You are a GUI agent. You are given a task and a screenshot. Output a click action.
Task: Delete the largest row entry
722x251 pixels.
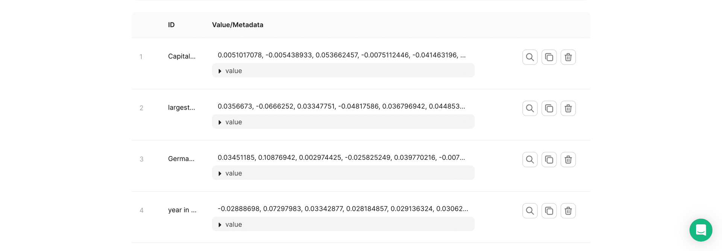(568, 108)
